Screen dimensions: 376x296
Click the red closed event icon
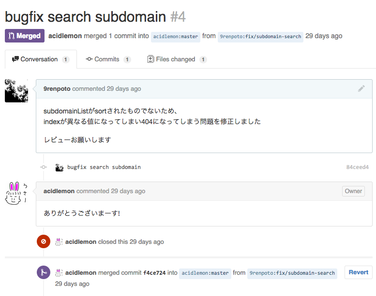click(44, 241)
